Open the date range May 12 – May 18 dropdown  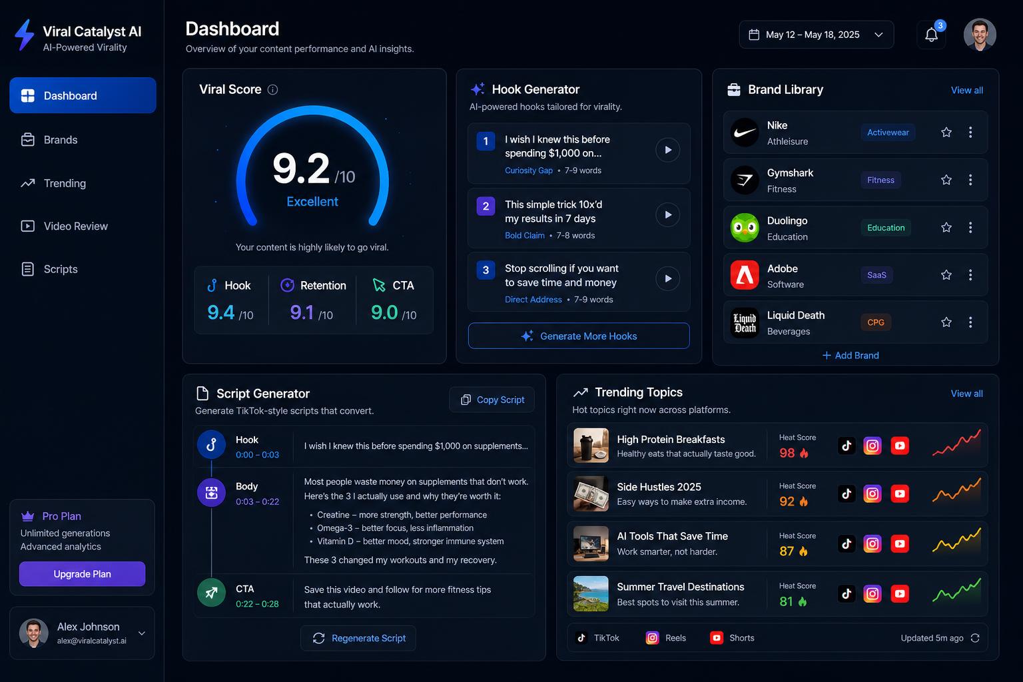816,35
